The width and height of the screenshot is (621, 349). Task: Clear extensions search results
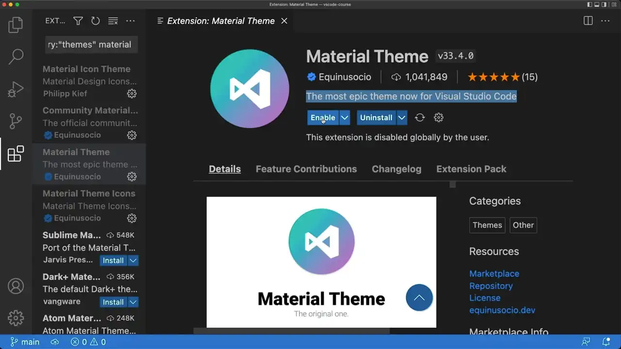click(x=113, y=21)
